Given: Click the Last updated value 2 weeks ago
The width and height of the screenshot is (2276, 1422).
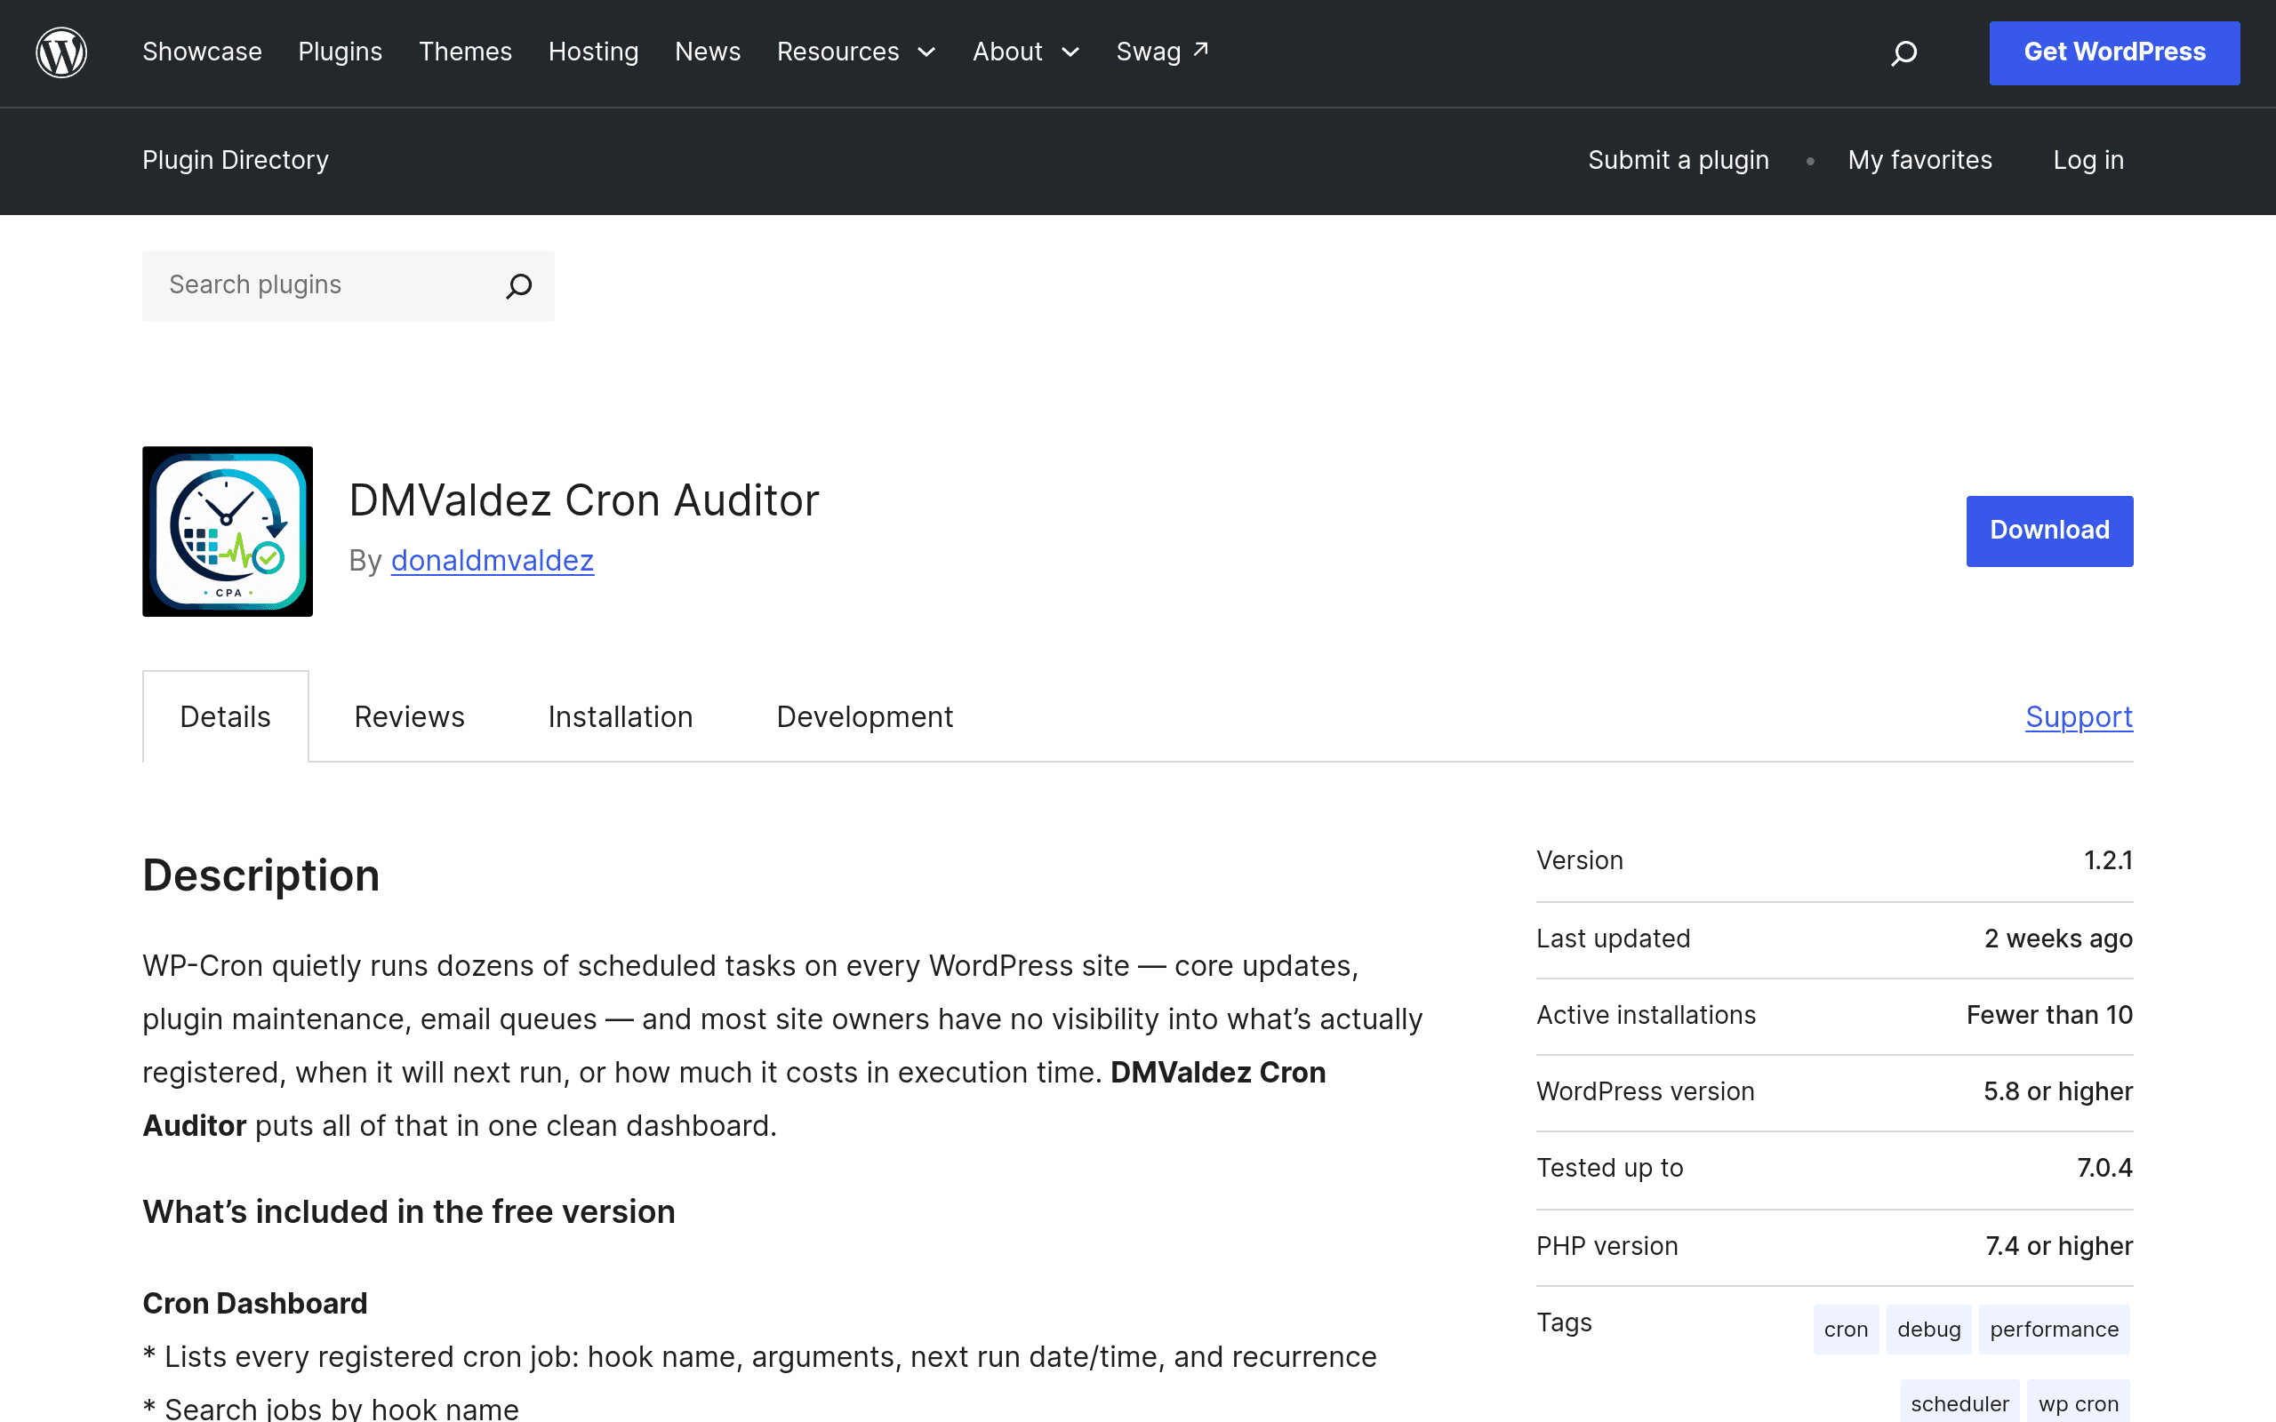Looking at the screenshot, I should pyautogui.click(x=2058, y=939).
